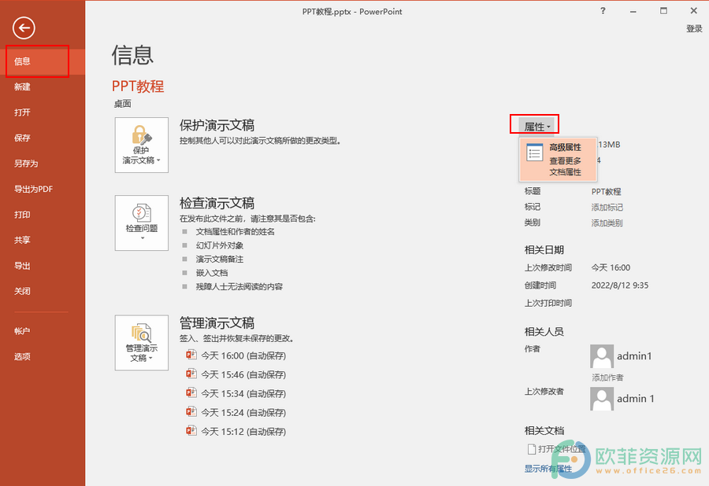
Task: Click the help question mark icon
Action: pos(603,11)
